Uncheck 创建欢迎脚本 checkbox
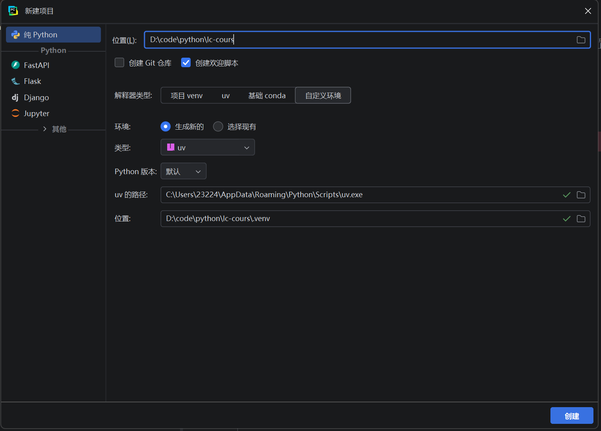The image size is (601, 431). 186,62
